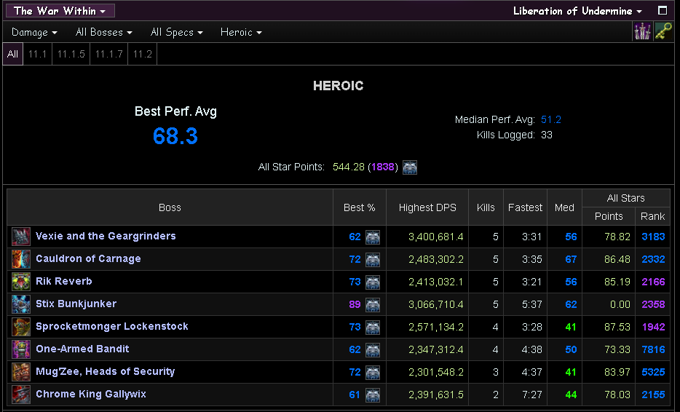
Task: Open The War Within expansion dropdown
Action: [60, 11]
